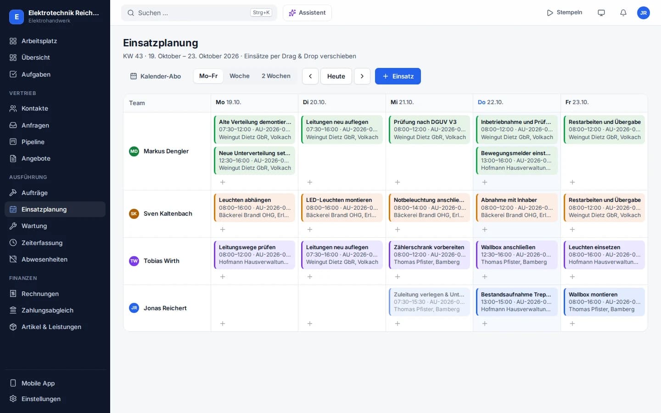Open 'Notbeleuchtung anschlie...' card

[x=429, y=207]
